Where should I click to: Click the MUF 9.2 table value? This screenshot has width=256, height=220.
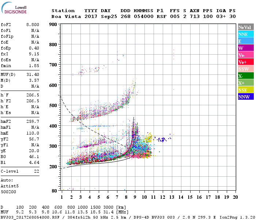[x=20, y=212]
